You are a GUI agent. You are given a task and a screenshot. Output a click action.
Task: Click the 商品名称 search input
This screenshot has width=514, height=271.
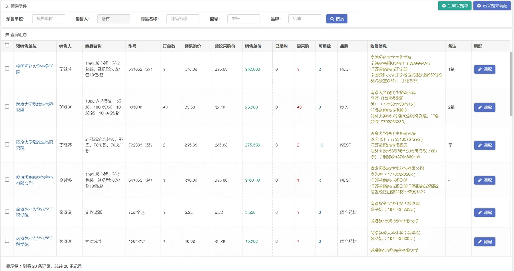click(183, 19)
